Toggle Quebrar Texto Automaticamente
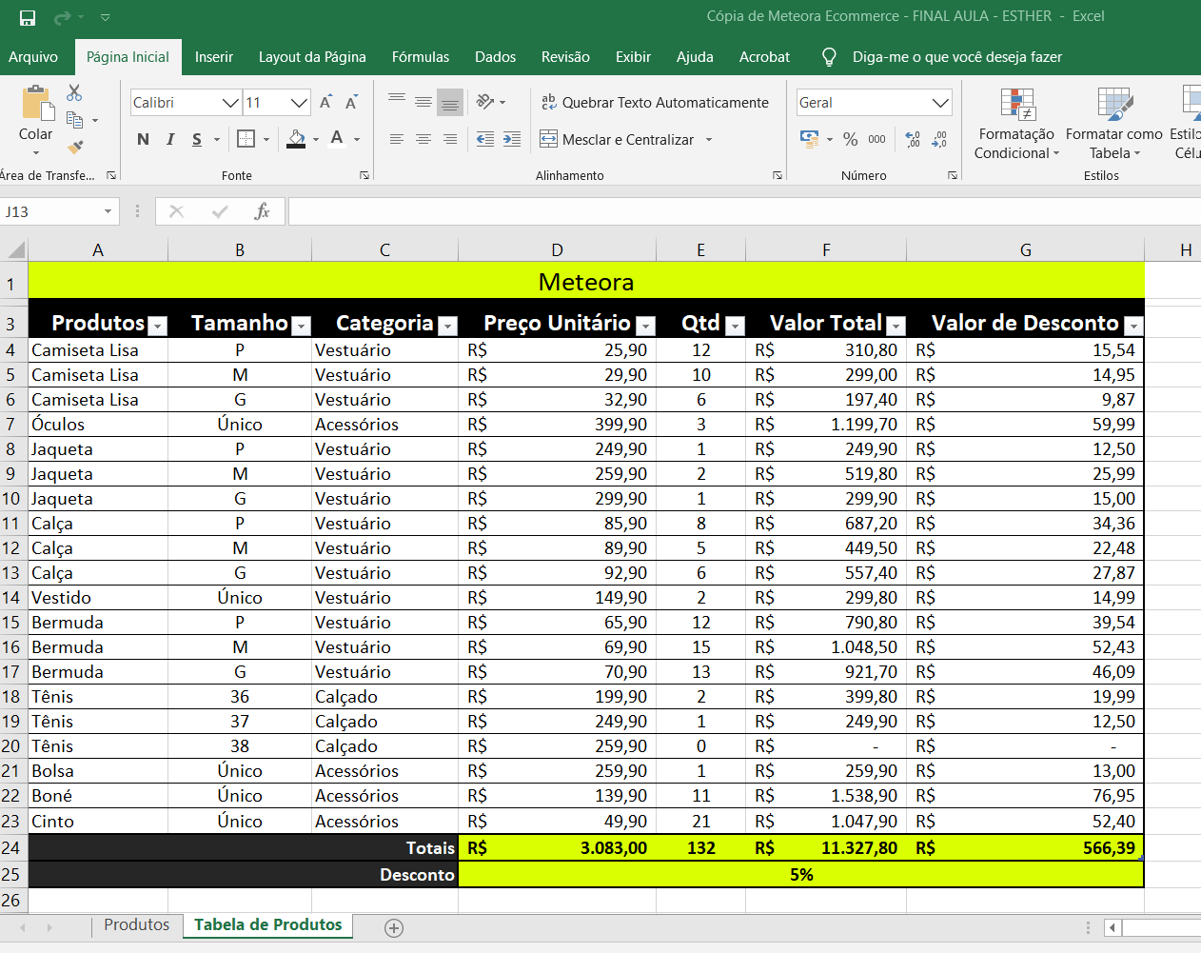The height and width of the screenshot is (953, 1201). pos(655,103)
